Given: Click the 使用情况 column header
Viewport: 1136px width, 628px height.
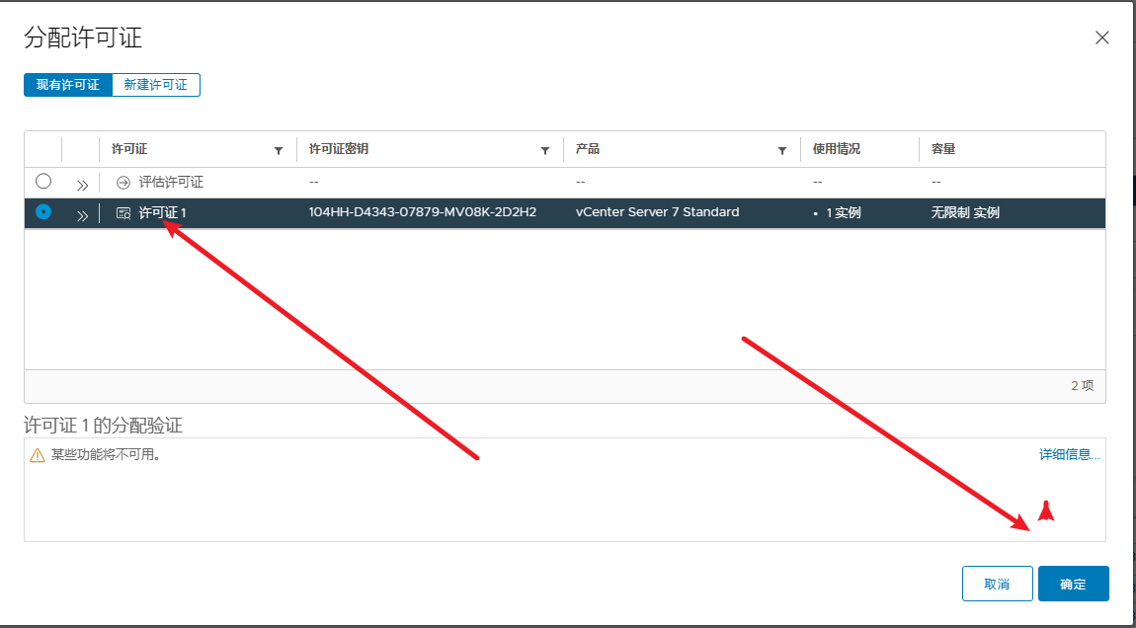Looking at the screenshot, I should pyautogui.click(x=837, y=149).
